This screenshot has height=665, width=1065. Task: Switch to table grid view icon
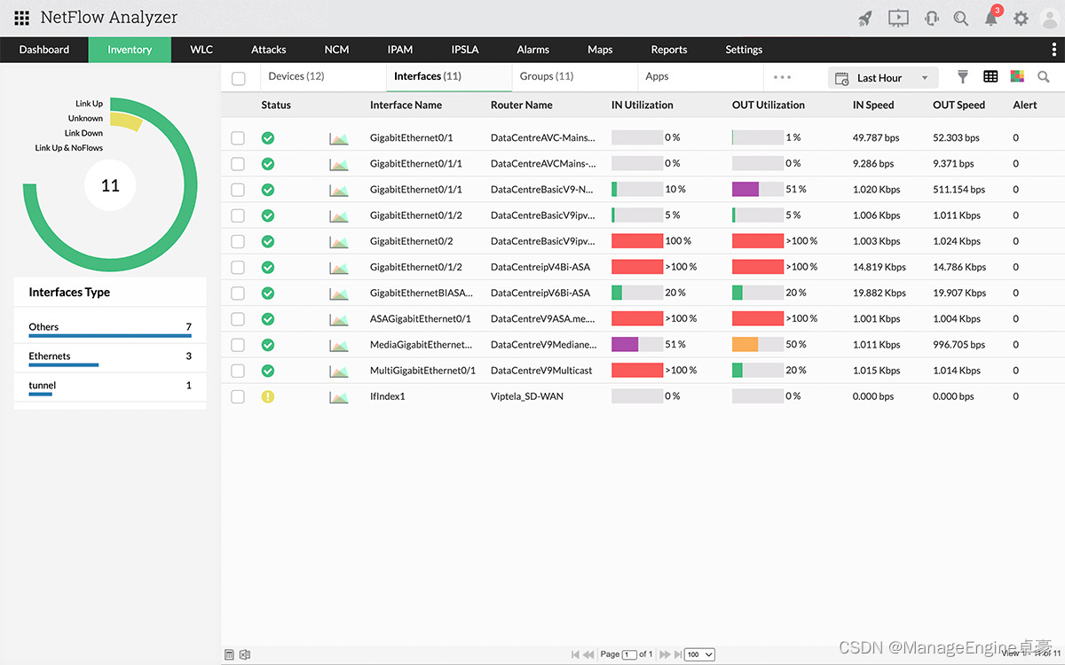click(990, 77)
